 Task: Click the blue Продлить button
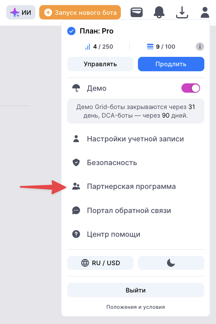point(171,64)
